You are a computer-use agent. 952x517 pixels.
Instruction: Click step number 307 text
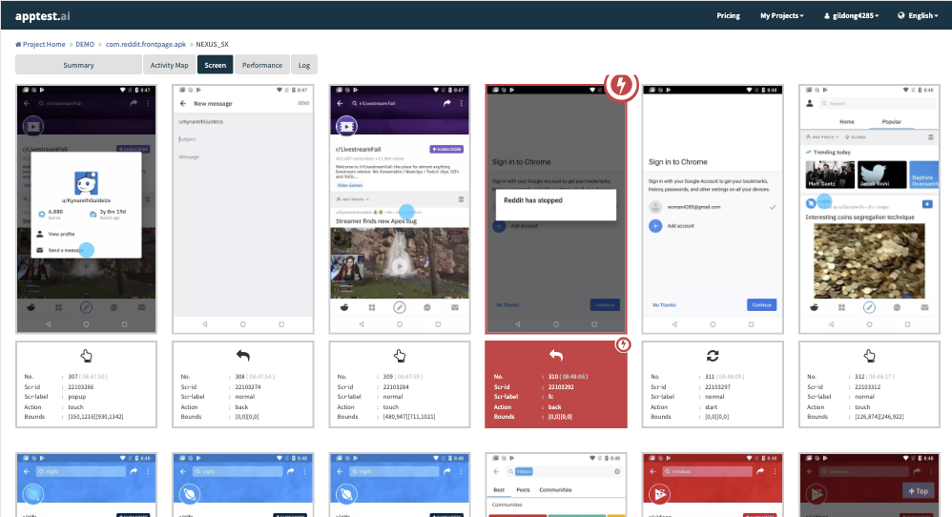(x=72, y=376)
